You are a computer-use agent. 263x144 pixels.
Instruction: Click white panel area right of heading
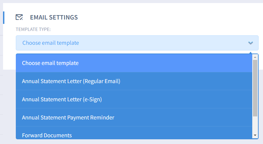pyautogui.click(x=168, y=17)
